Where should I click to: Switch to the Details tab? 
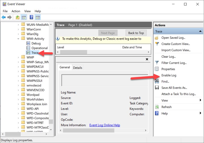pos(77,68)
